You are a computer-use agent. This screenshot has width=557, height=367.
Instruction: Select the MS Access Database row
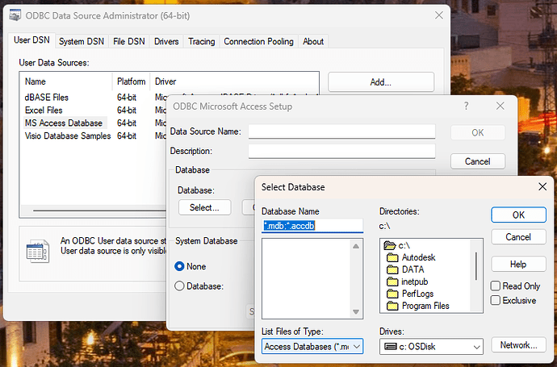(94, 123)
